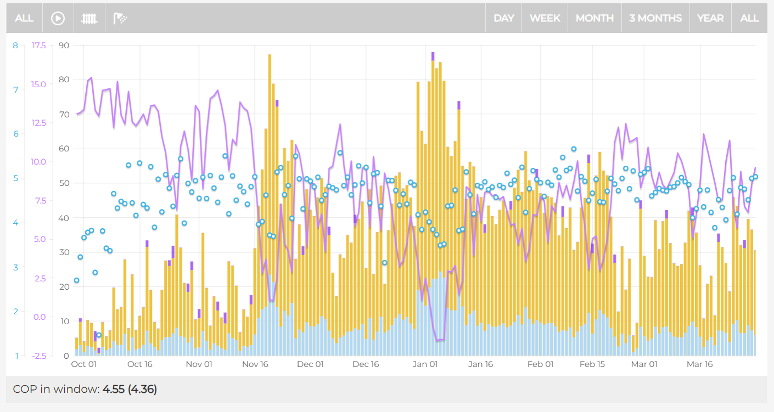Switch to the DAY time range
774x412 pixels.
[503, 18]
